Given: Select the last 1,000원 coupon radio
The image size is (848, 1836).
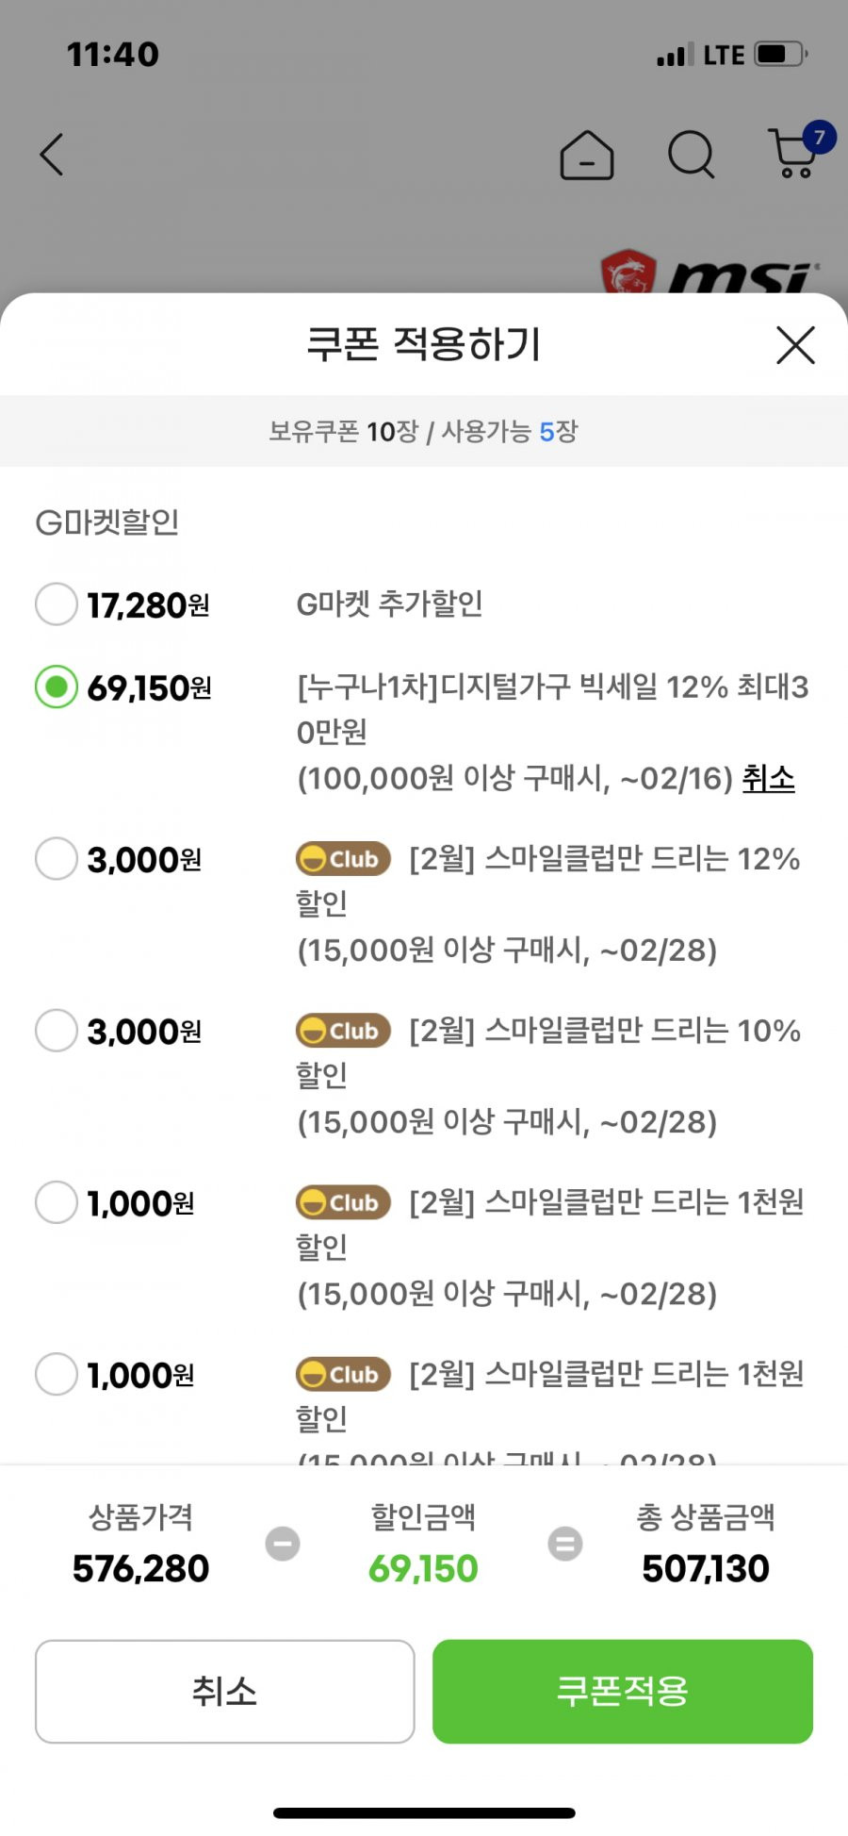Looking at the screenshot, I should 57,1374.
